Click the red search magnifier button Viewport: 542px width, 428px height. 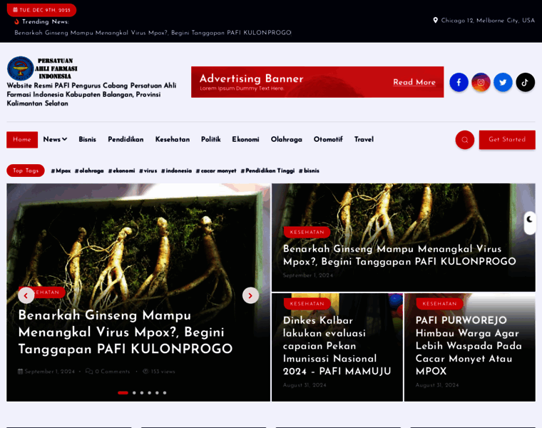464,140
